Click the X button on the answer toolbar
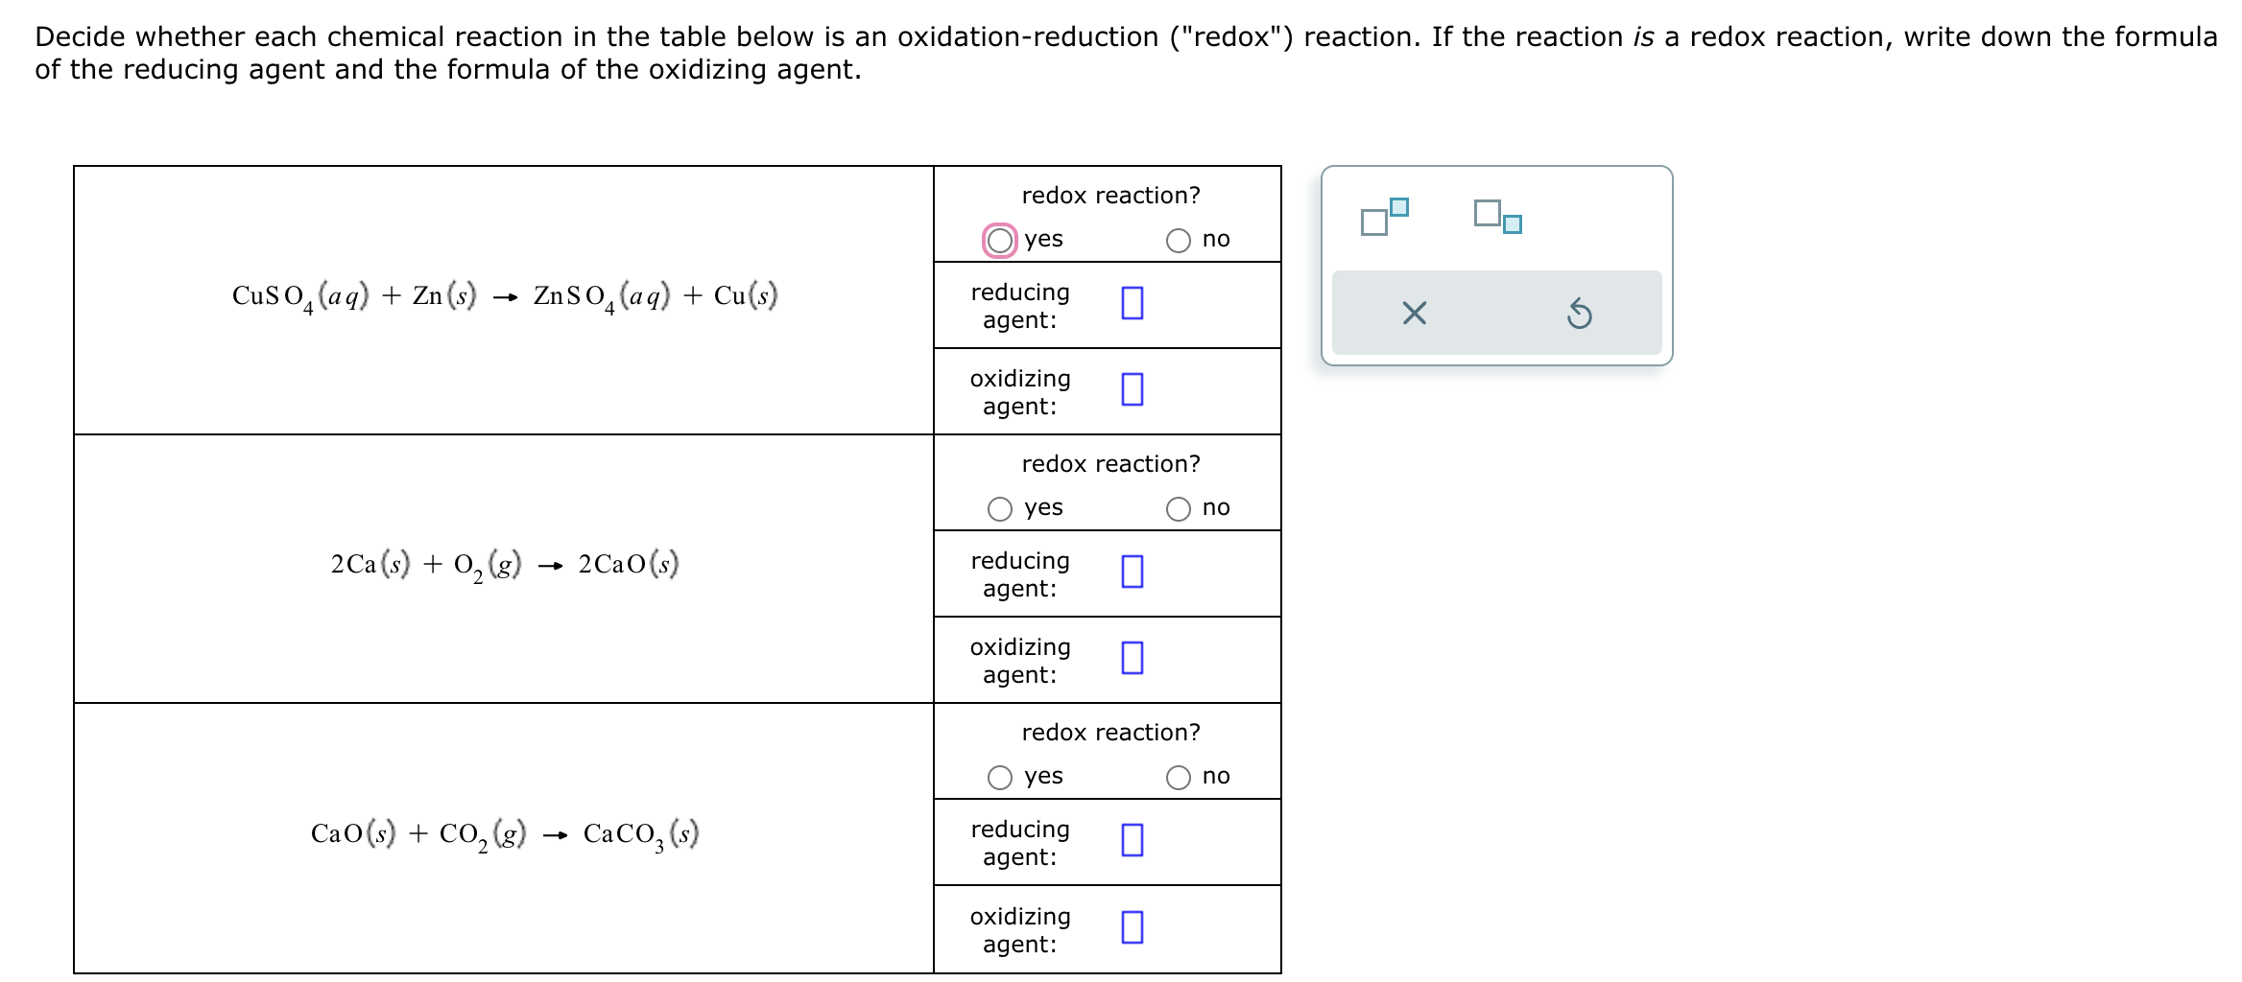This screenshot has width=2242, height=982. 1412,313
